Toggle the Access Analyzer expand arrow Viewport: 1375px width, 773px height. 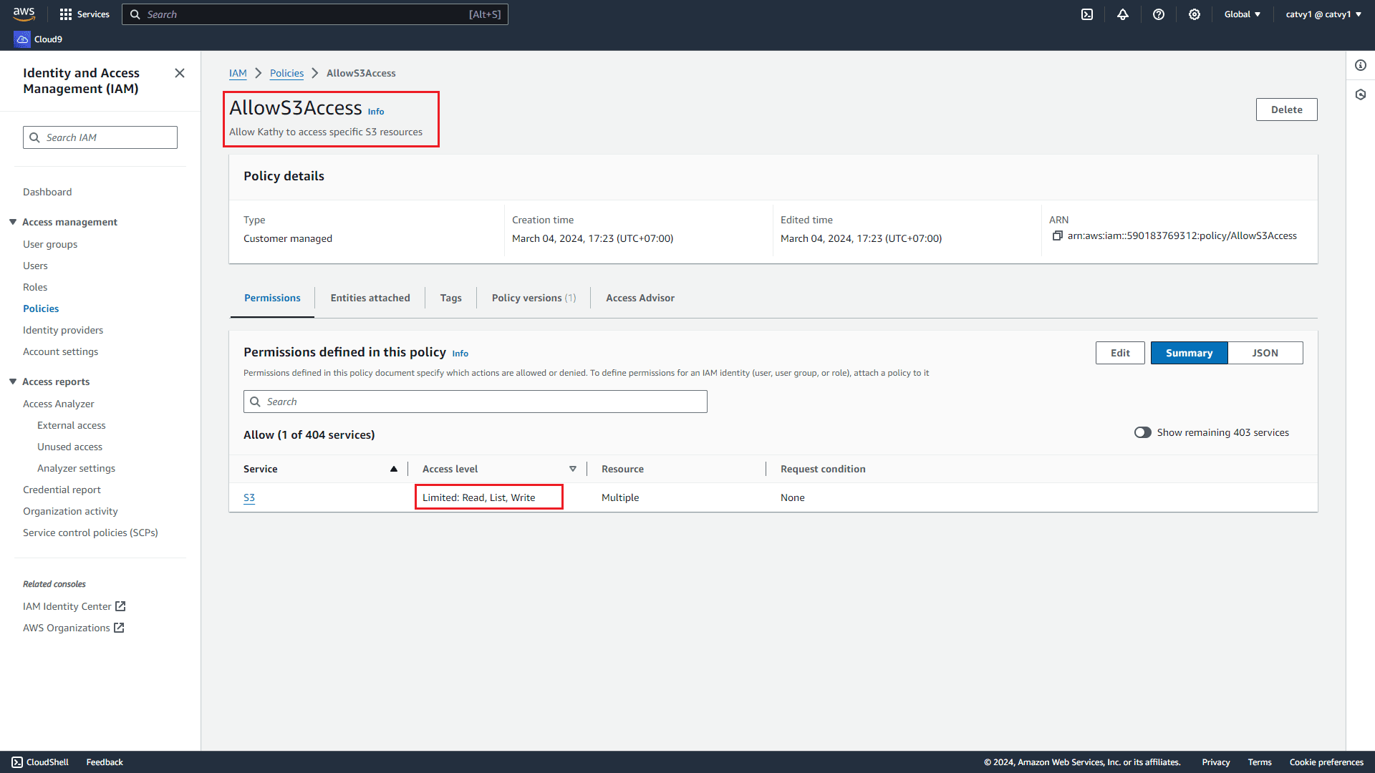coord(59,403)
